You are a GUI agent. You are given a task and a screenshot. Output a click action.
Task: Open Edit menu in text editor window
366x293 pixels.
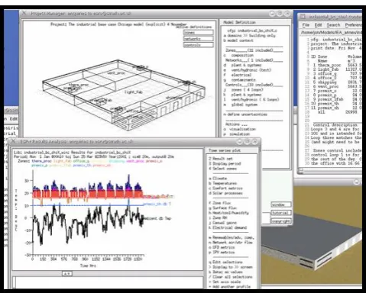pos(318,25)
